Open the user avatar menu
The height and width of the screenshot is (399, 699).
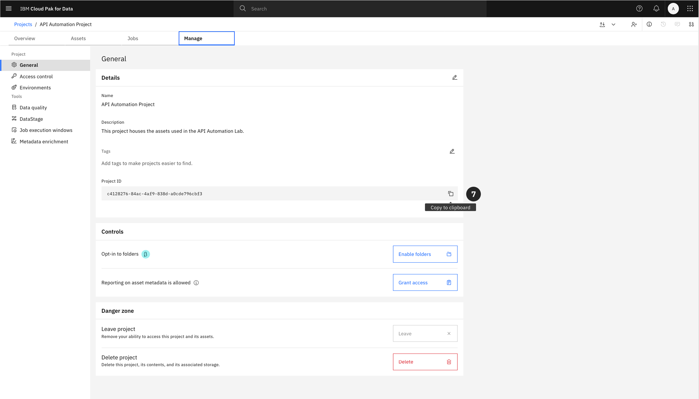coord(673,9)
